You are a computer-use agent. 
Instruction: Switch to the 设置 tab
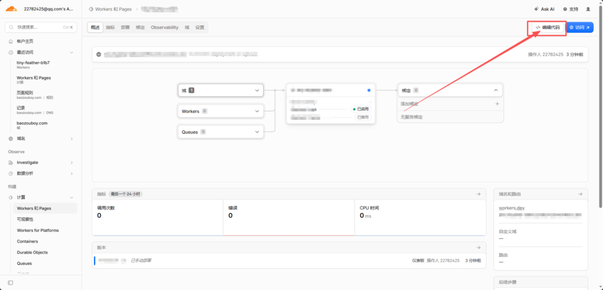pyautogui.click(x=200, y=27)
